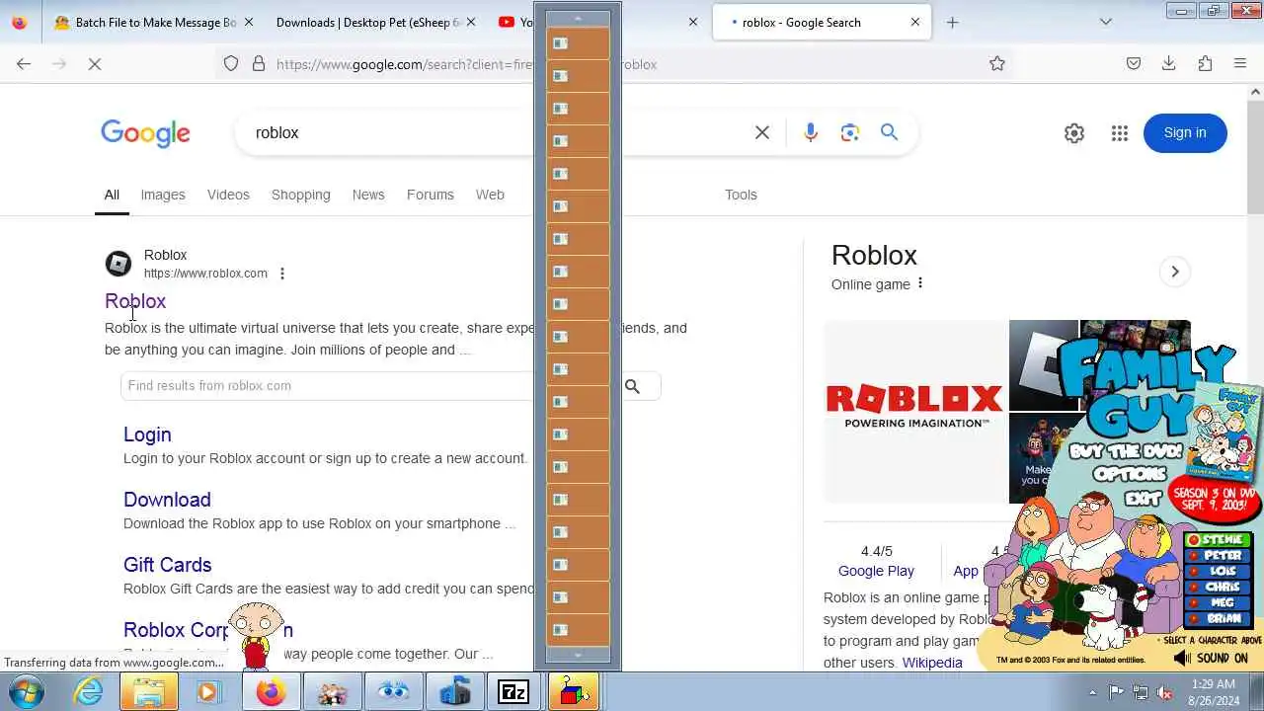Viewport: 1264px width, 711px height.
Task: Open the tracking protection shield icon
Action: point(231,63)
